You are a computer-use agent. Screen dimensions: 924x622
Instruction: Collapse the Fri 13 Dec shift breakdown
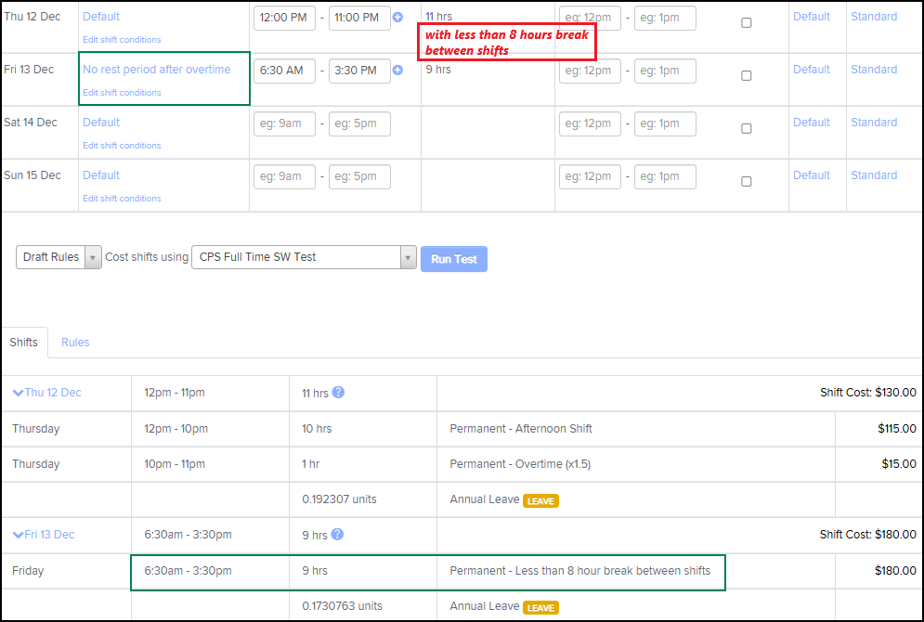(x=19, y=535)
